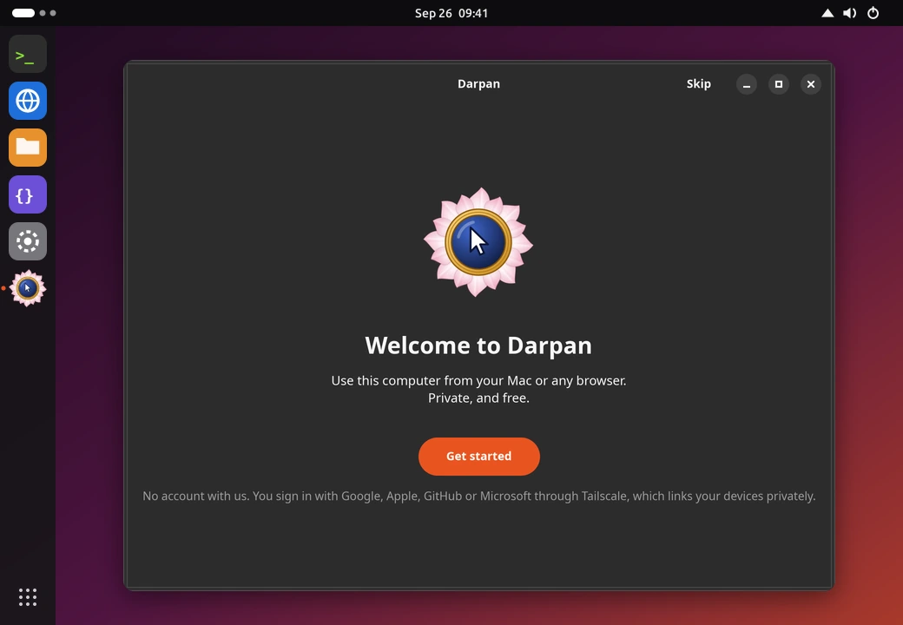This screenshot has height=625, width=903.
Task: Open the power menu icon
Action: [873, 13]
